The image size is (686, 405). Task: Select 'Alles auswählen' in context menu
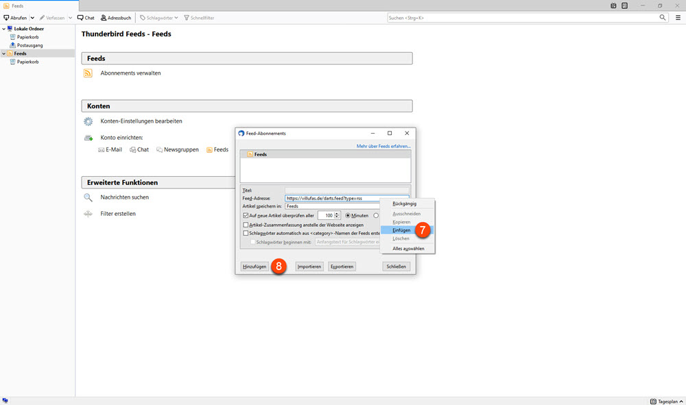pyautogui.click(x=408, y=248)
